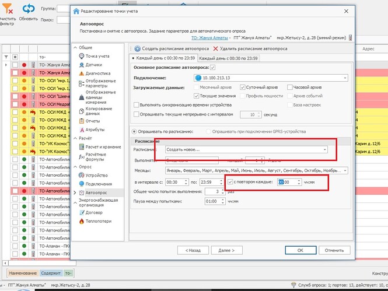Expand the Подключение dropdown with 10.100.213.13
The width and height of the screenshot is (388, 291).
point(345,78)
